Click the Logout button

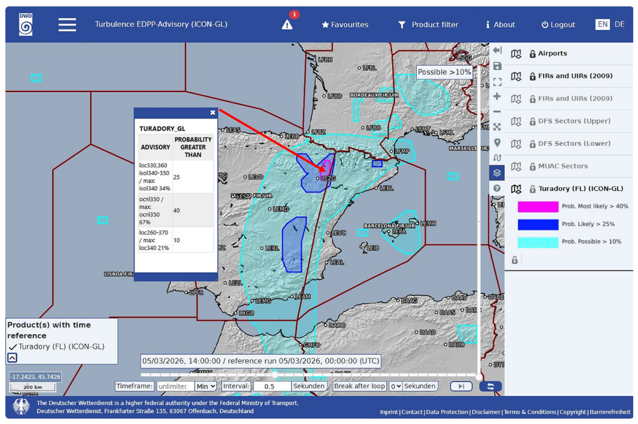point(558,25)
